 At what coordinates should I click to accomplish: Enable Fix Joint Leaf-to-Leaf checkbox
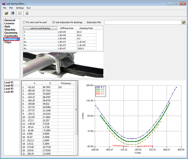pos(24,22)
